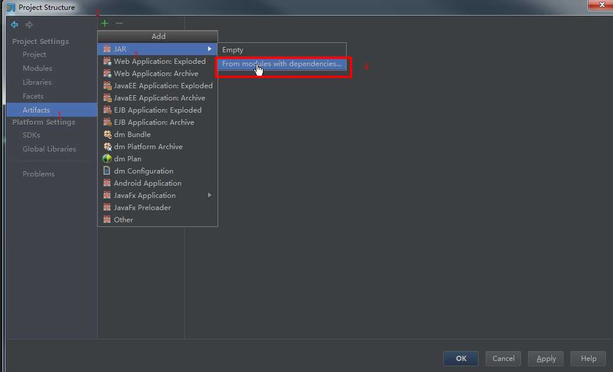Click the JavaFx Application icon
This screenshot has height=372, width=613.
pos(107,195)
